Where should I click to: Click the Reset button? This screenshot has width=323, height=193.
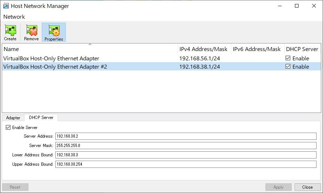pos(15,187)
